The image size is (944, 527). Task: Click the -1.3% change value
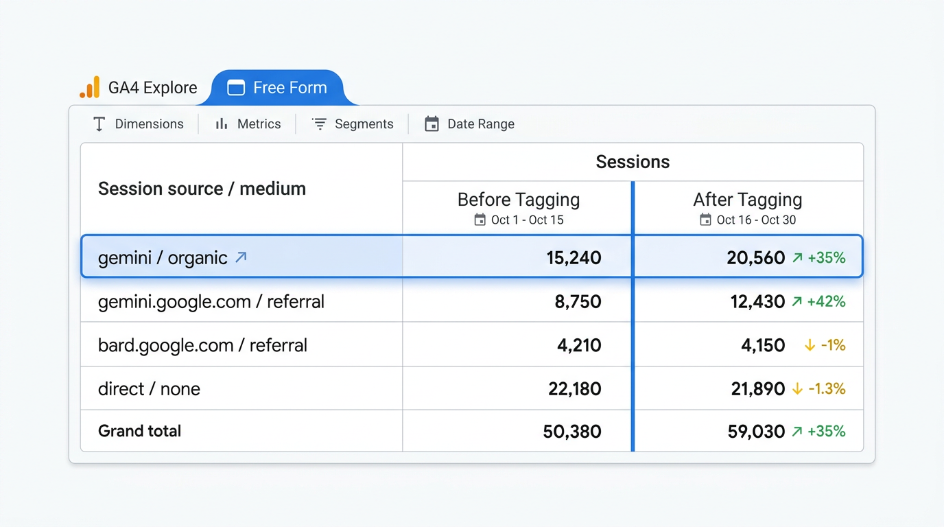(827, 389)
